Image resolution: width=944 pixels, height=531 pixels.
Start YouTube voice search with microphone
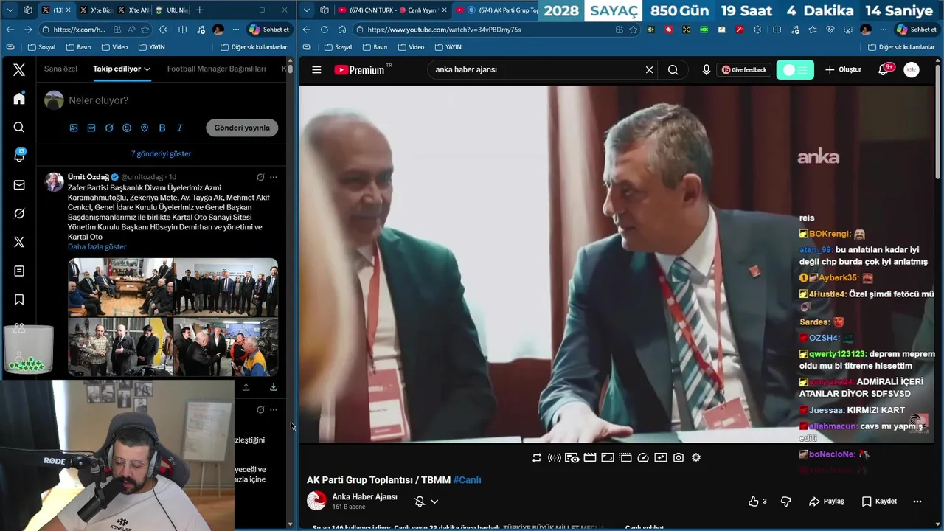[707, 70]
